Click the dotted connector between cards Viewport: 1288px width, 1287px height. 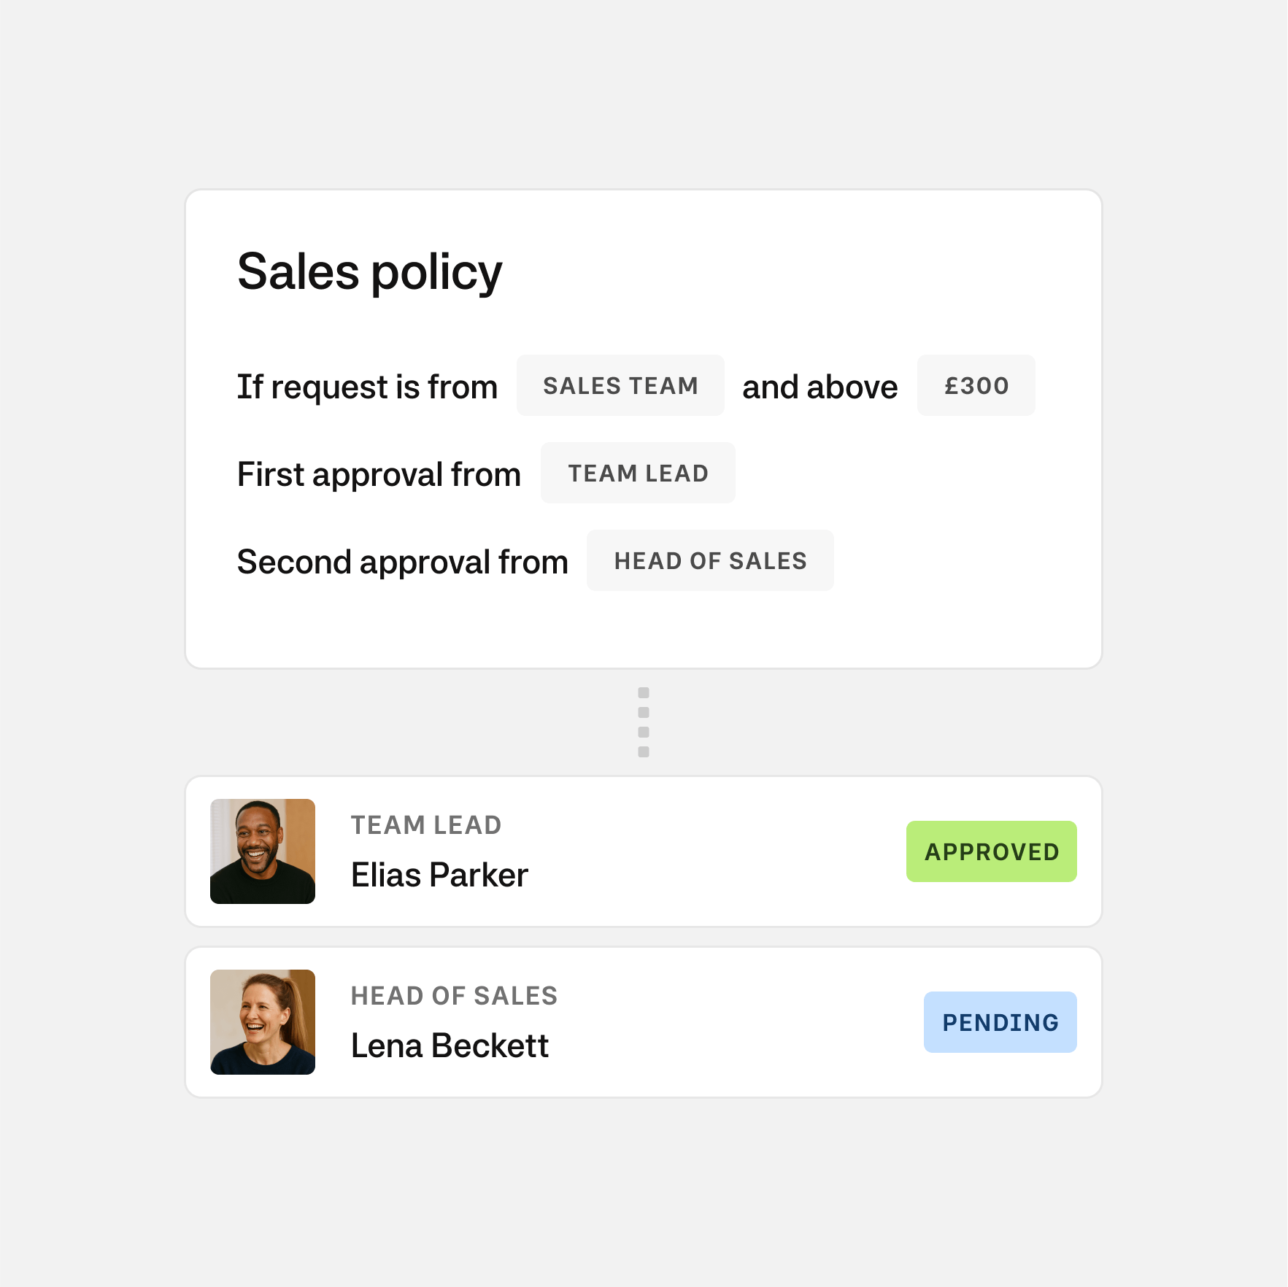(x=644, y=722)
